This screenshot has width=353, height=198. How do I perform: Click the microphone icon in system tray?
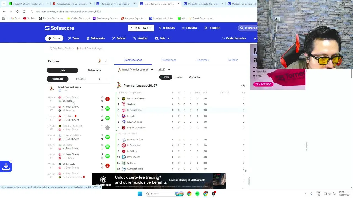point(311,194)
